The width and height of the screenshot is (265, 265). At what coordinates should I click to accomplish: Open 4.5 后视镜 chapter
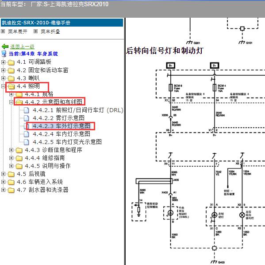pos(31,174)
